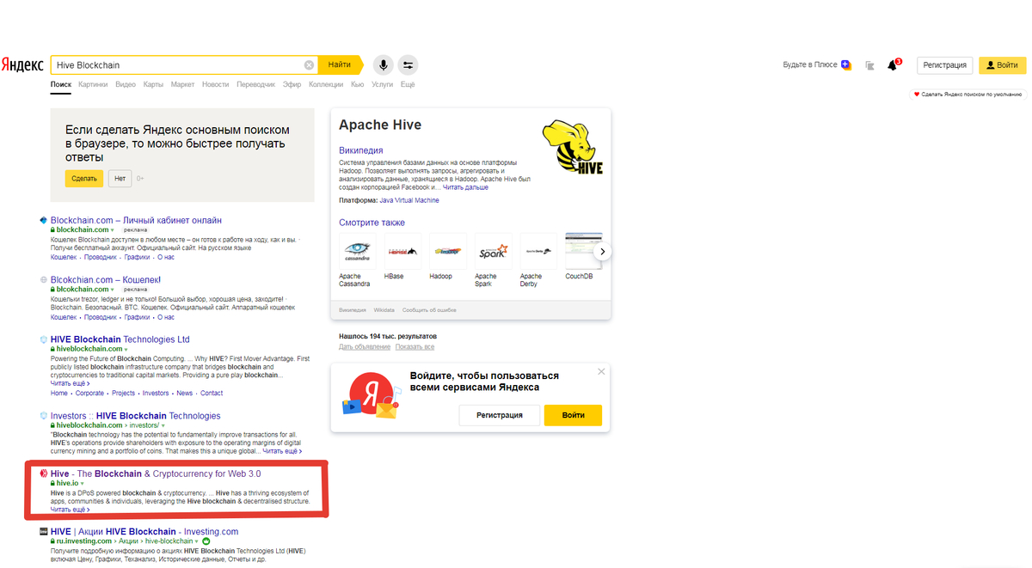Viewport: 1032px width, 568px height.
Task: Click favicon of HIVE Blockchain Technologies Ltd result
Action: [x=44, y=339]
